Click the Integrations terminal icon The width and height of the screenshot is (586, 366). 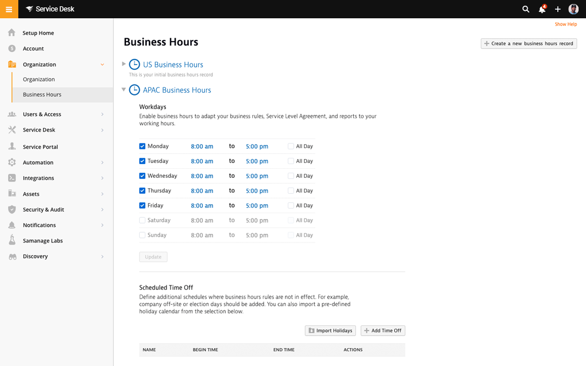coord(12,178)
